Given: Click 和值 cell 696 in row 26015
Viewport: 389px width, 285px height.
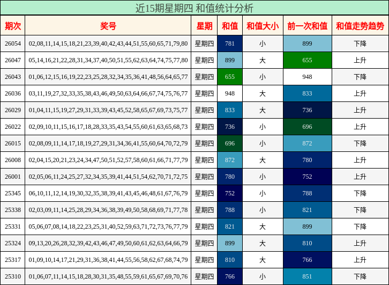Looking at the screenshot, I should 230,143.
